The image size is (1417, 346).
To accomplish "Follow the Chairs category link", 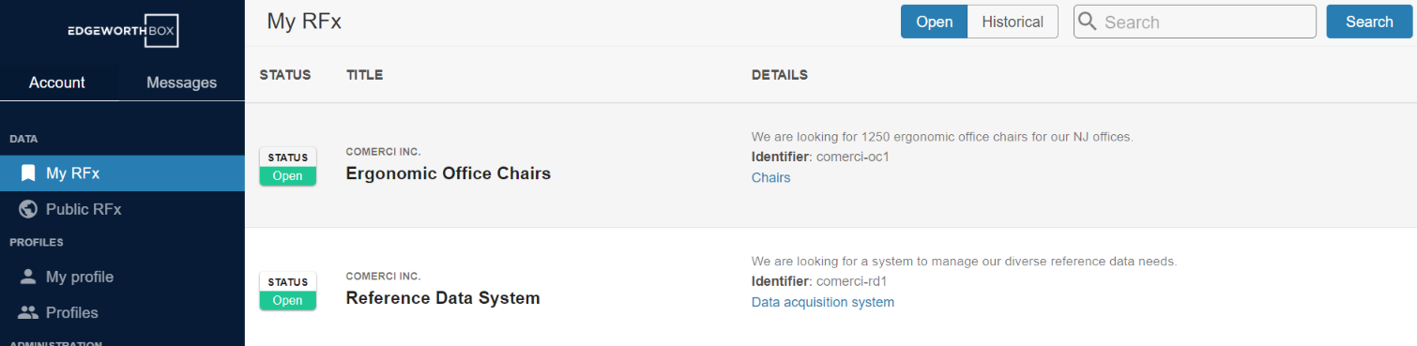I will 771,177.
